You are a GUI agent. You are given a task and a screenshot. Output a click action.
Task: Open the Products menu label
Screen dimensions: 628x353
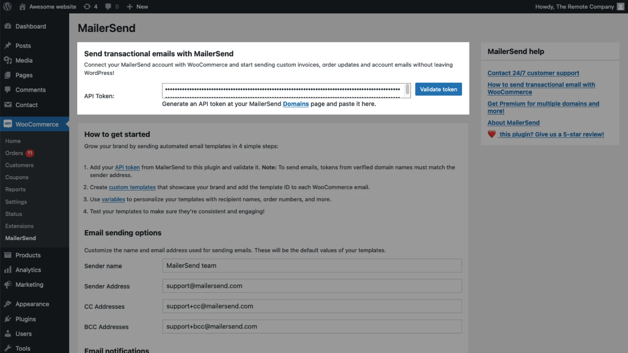point(28,255)
